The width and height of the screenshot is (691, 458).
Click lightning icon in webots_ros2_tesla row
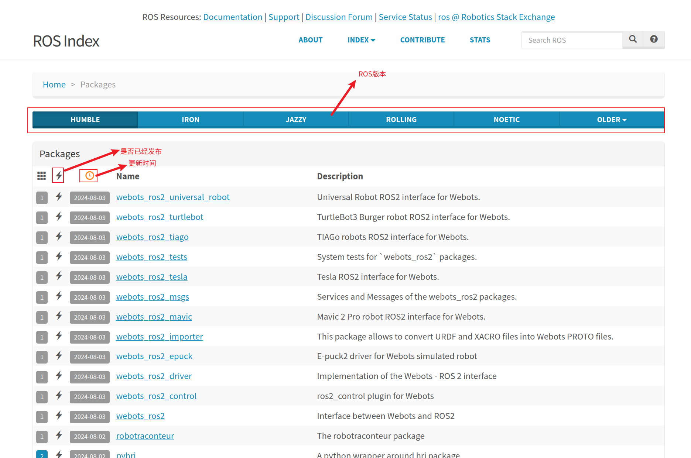pyautogui.click(x=59, y=276)
